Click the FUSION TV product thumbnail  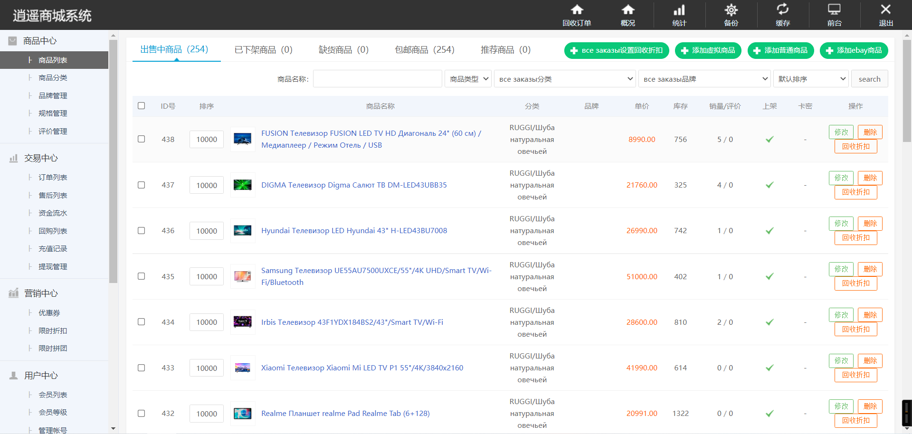[x=243, y=139]
